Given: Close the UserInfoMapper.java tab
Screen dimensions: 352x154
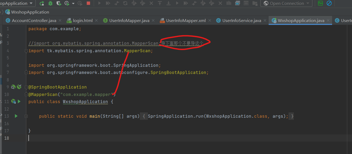Looking at the screenshot, I should click(x=153, y=20).
